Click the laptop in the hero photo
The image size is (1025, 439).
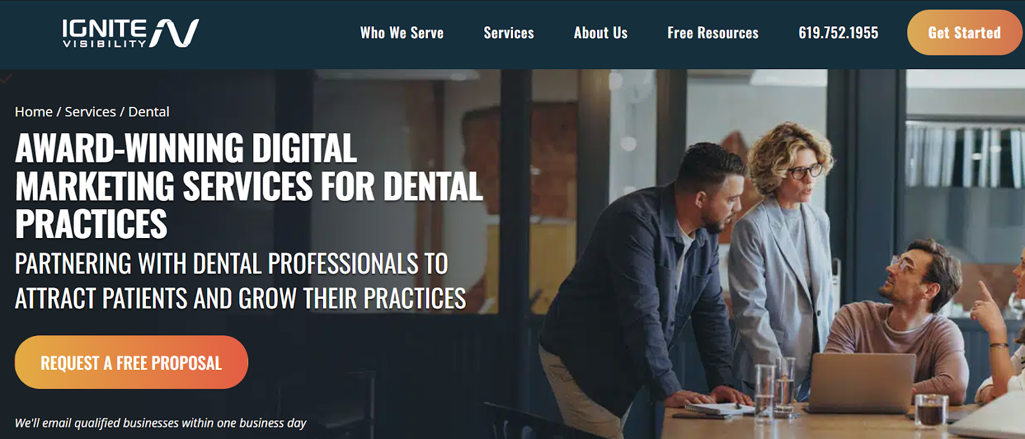860,383
